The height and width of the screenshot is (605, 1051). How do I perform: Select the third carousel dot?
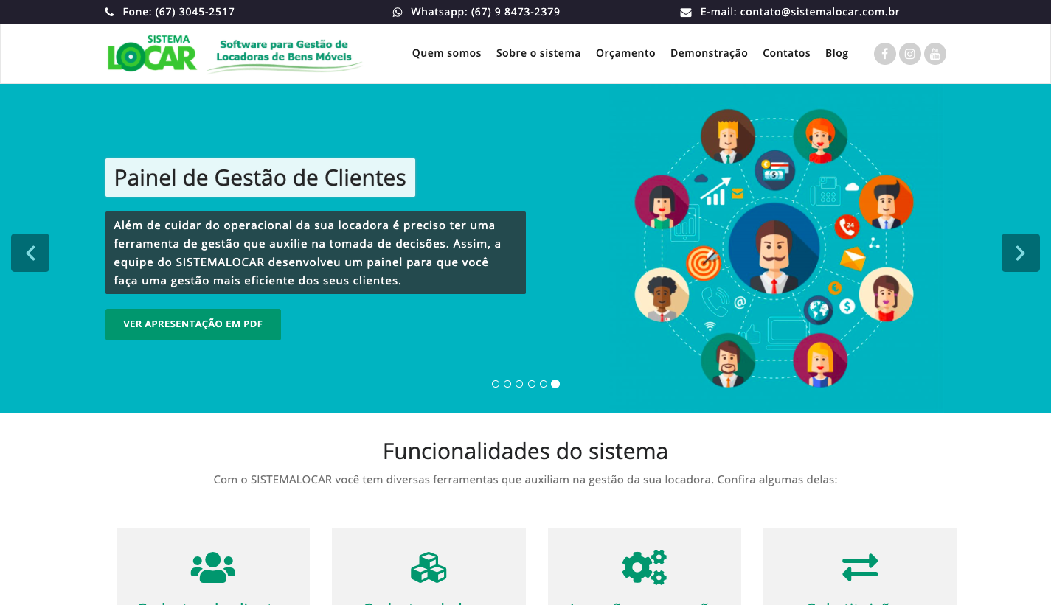click(519, 384)
